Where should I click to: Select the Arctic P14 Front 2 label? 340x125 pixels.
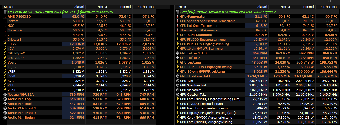(x=22, y=113)
